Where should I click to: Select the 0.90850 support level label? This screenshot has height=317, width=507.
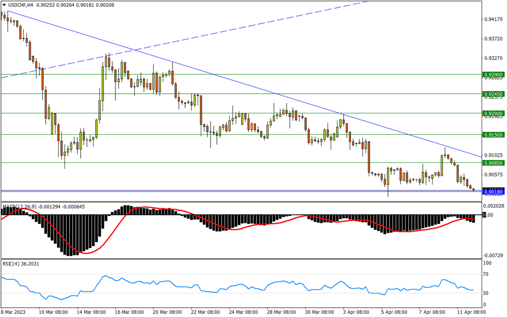coord(492,163)
